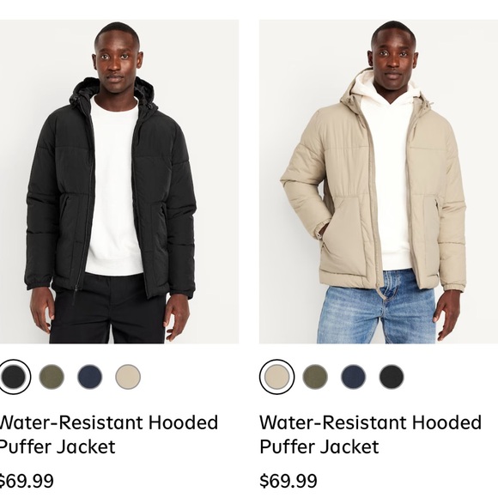
Task: Choose the olive green swatch for the left jacket
Action: pyautogui.click(x=52, y=377)
